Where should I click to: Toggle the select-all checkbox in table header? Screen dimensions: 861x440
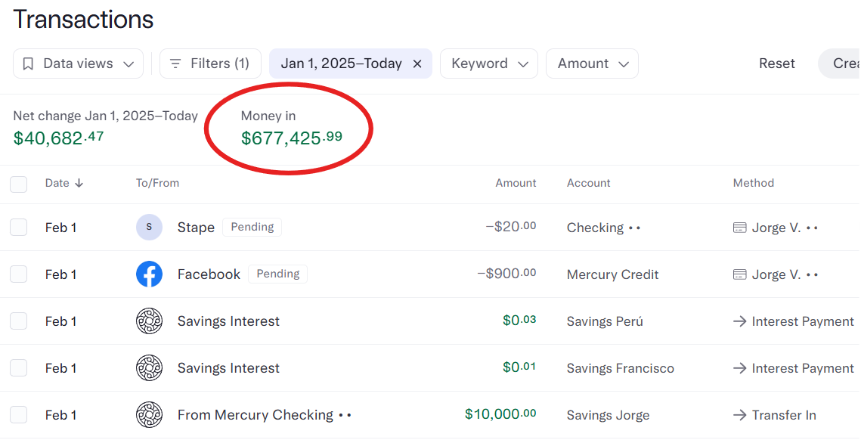19,184
